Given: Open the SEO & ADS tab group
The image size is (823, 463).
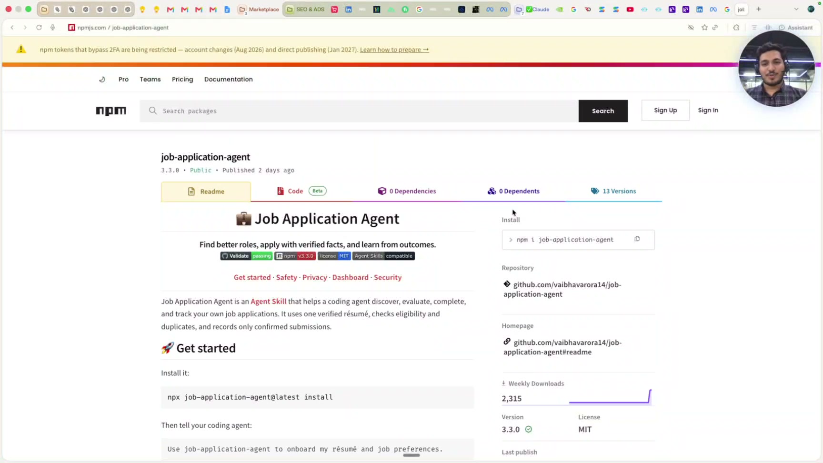Looking at the screenshot, I should click(305, 9).
